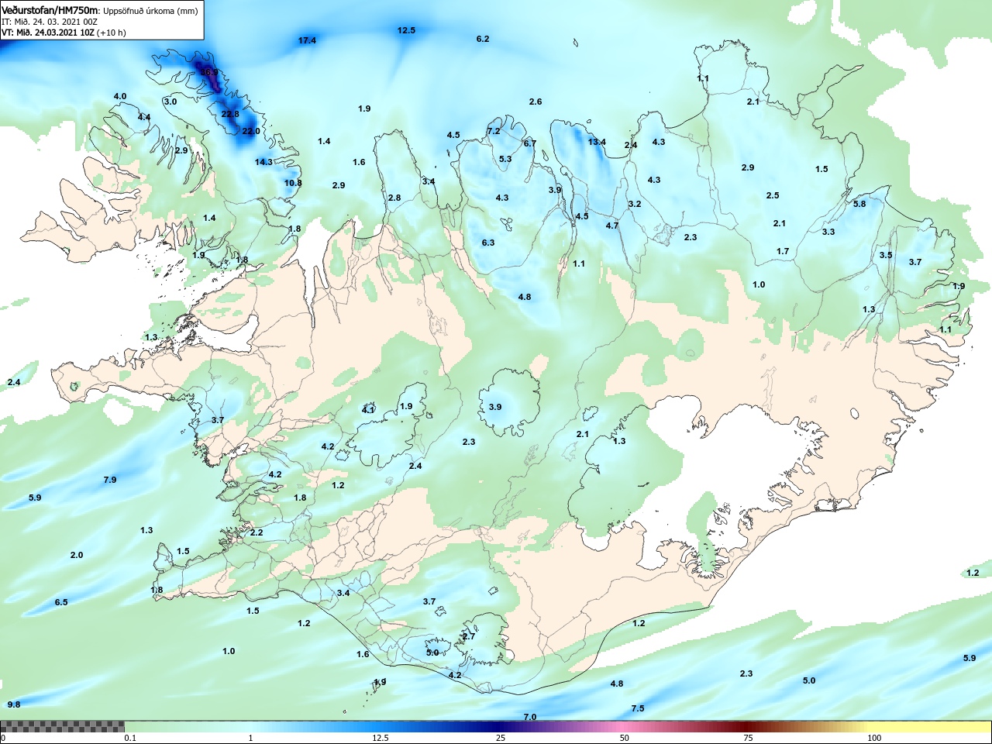
Task: Click the 3.0 precipitation value
Action: tap(170, 102)
